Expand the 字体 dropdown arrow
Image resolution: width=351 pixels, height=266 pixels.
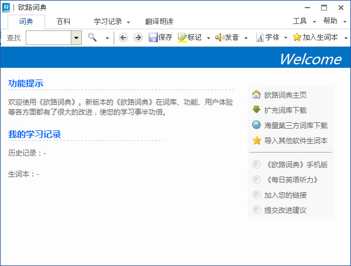pos(285,38)
